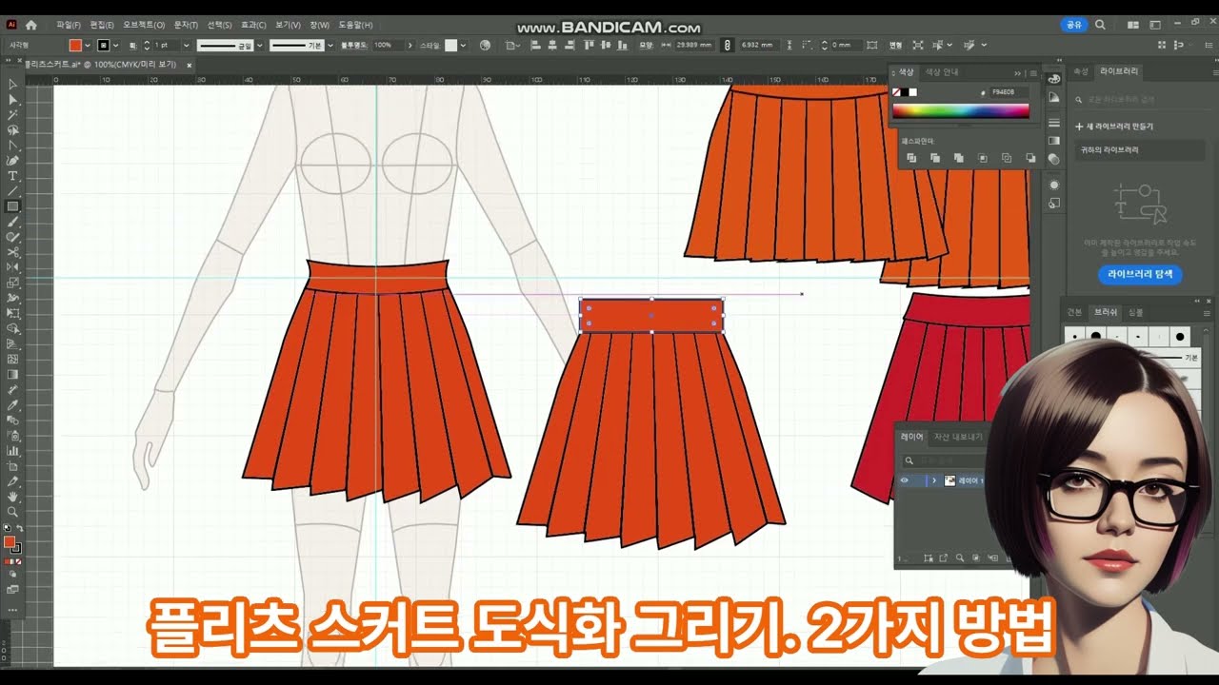The height and width of the screenshot is (685, 1219).
Task: Open the stroke weight dropdown
Action: [x=186, y=45]
